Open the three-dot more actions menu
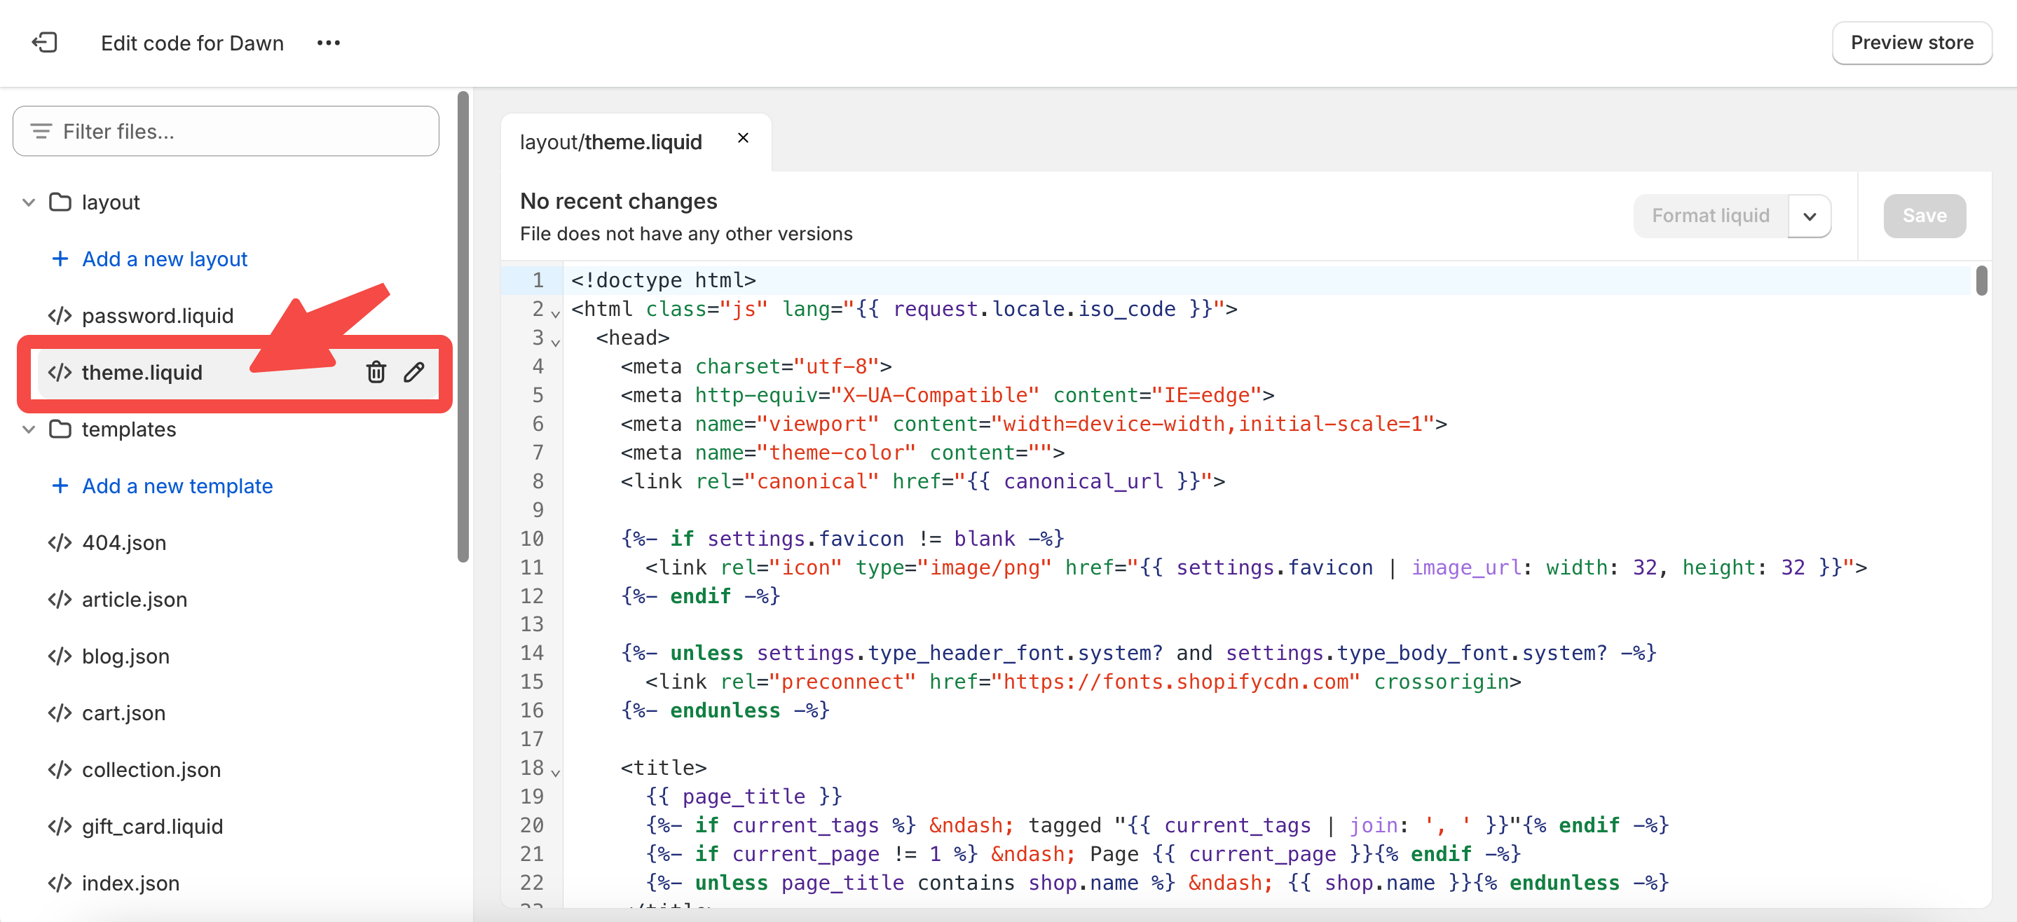The image size is (2017, 922). [x=328, y=43]
